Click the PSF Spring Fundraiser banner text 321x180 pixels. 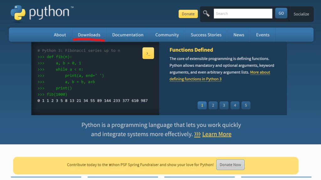(140, 165)
